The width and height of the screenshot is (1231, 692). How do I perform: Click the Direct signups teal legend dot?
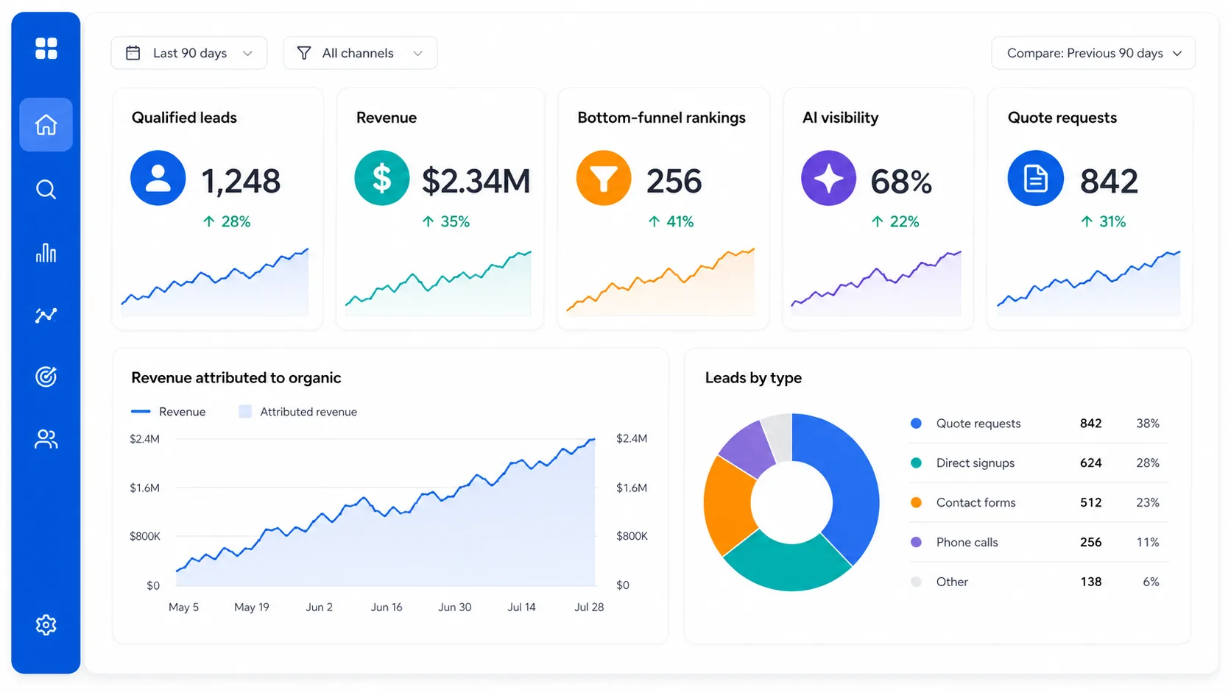916,463
